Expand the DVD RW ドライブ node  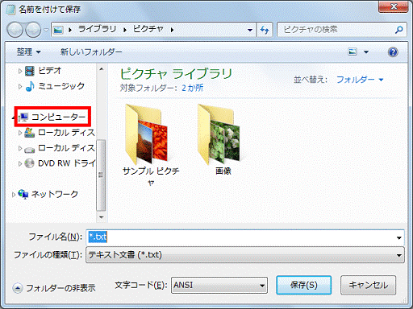tap(20, 163)
